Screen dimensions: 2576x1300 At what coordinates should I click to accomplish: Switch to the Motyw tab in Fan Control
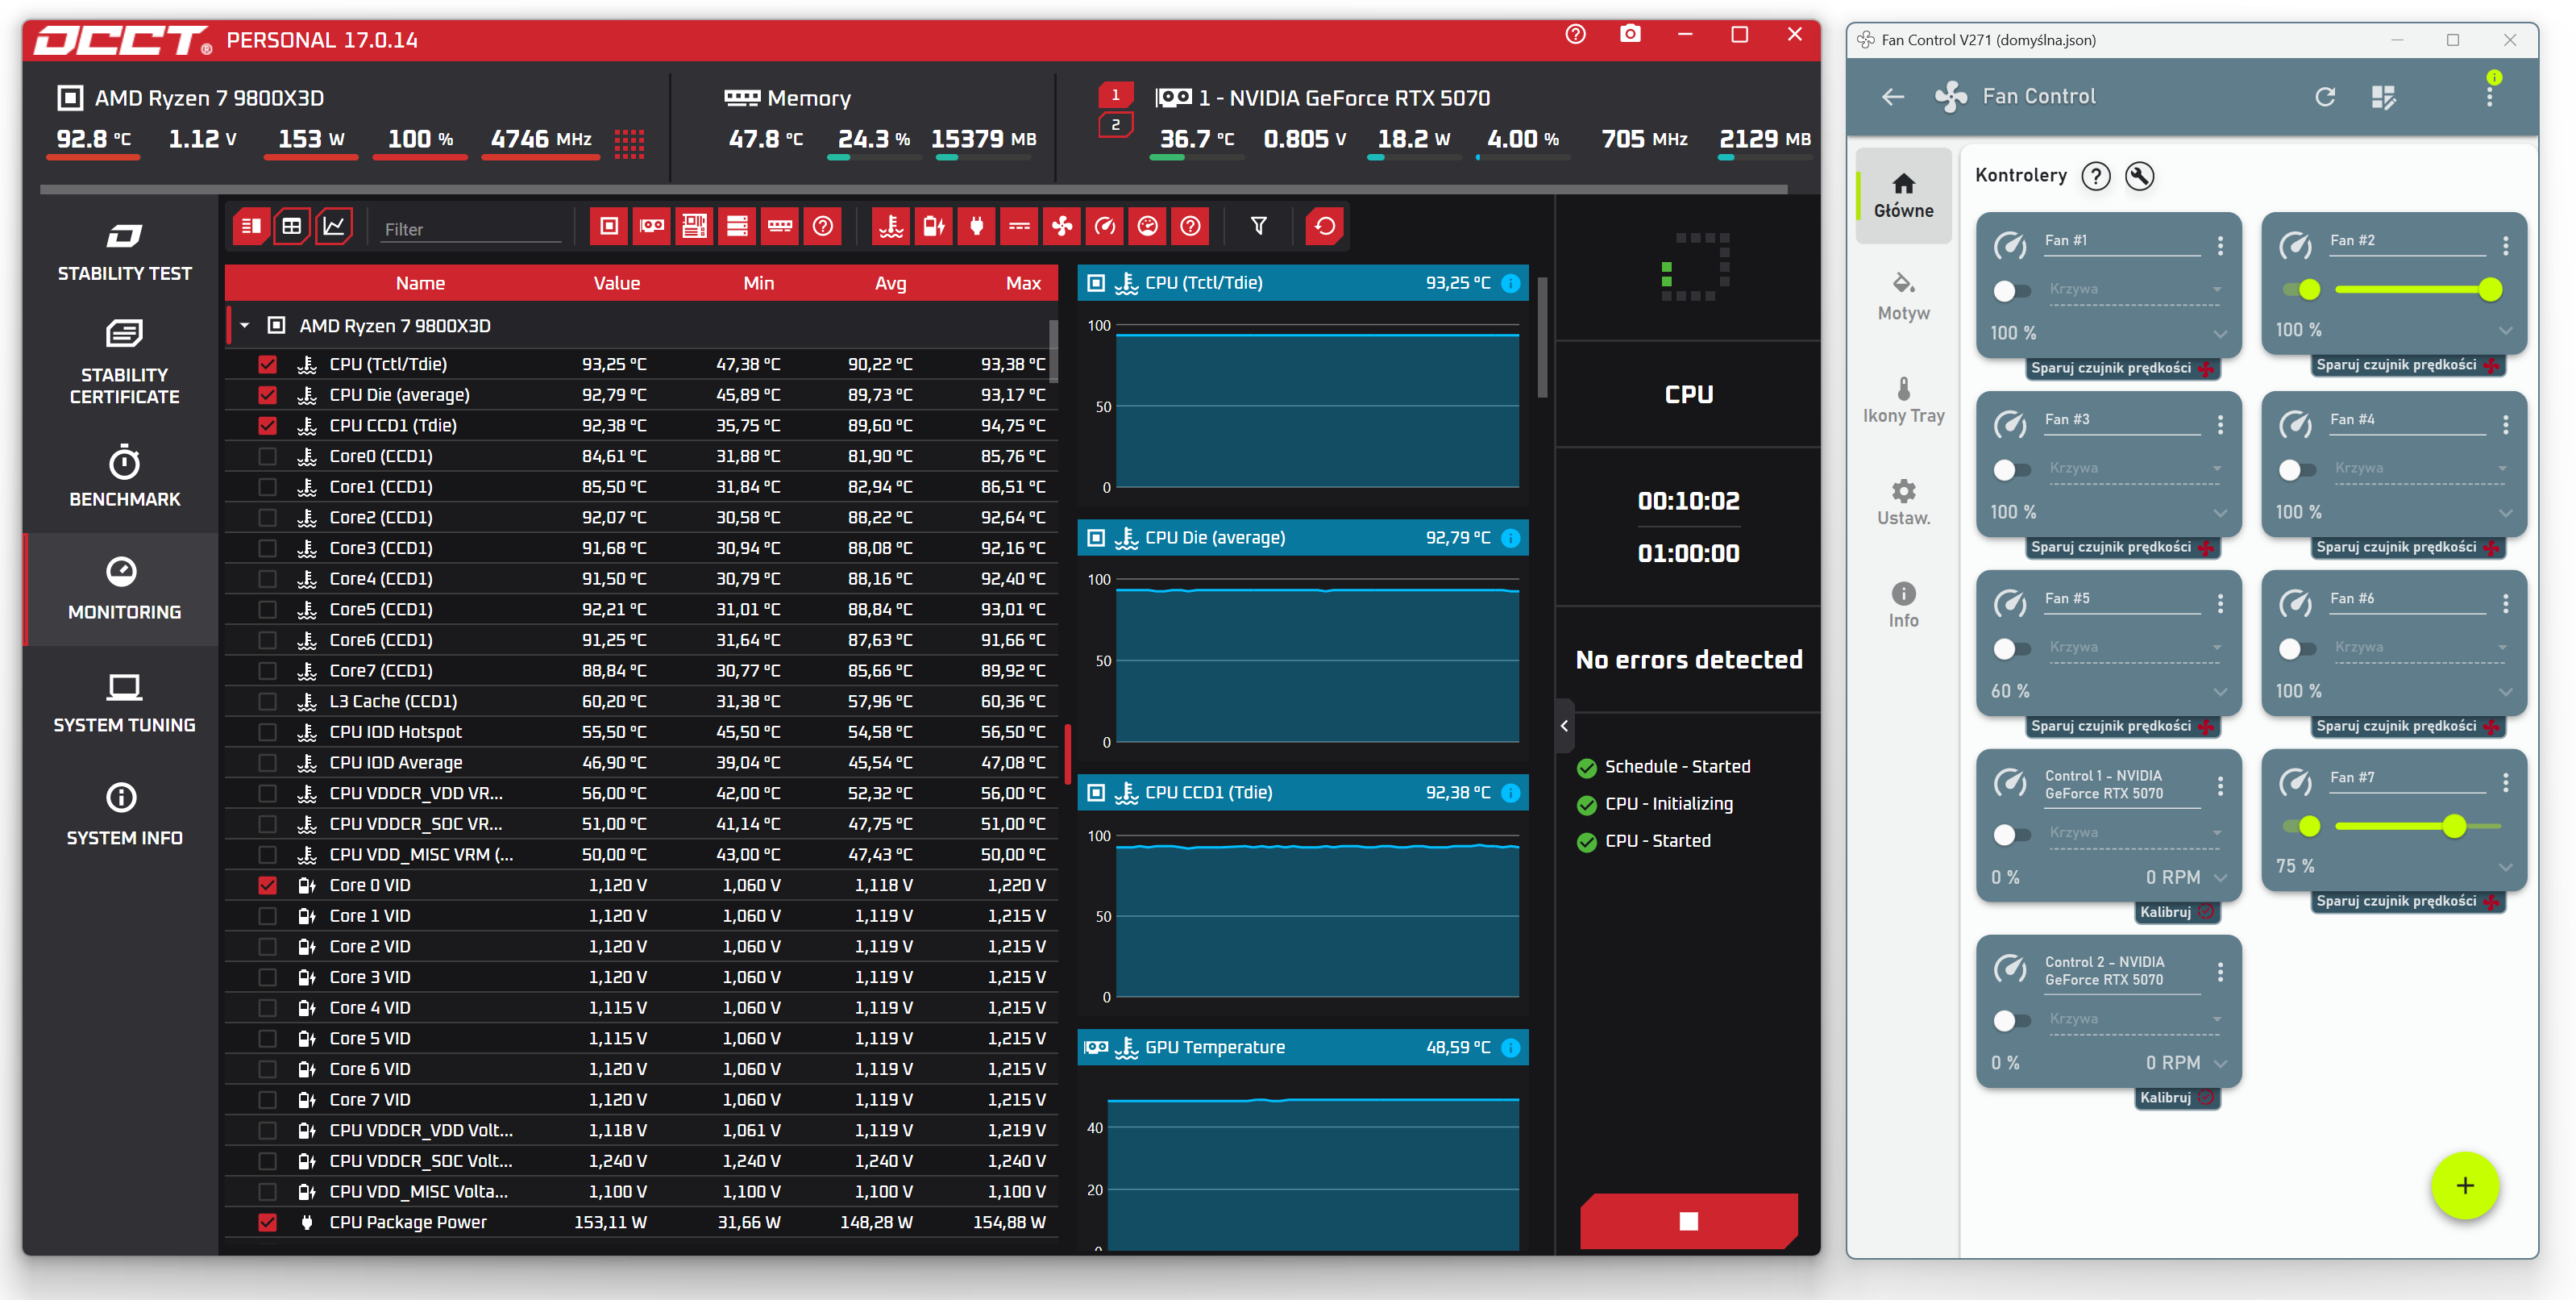click(x=1903, y=298)
